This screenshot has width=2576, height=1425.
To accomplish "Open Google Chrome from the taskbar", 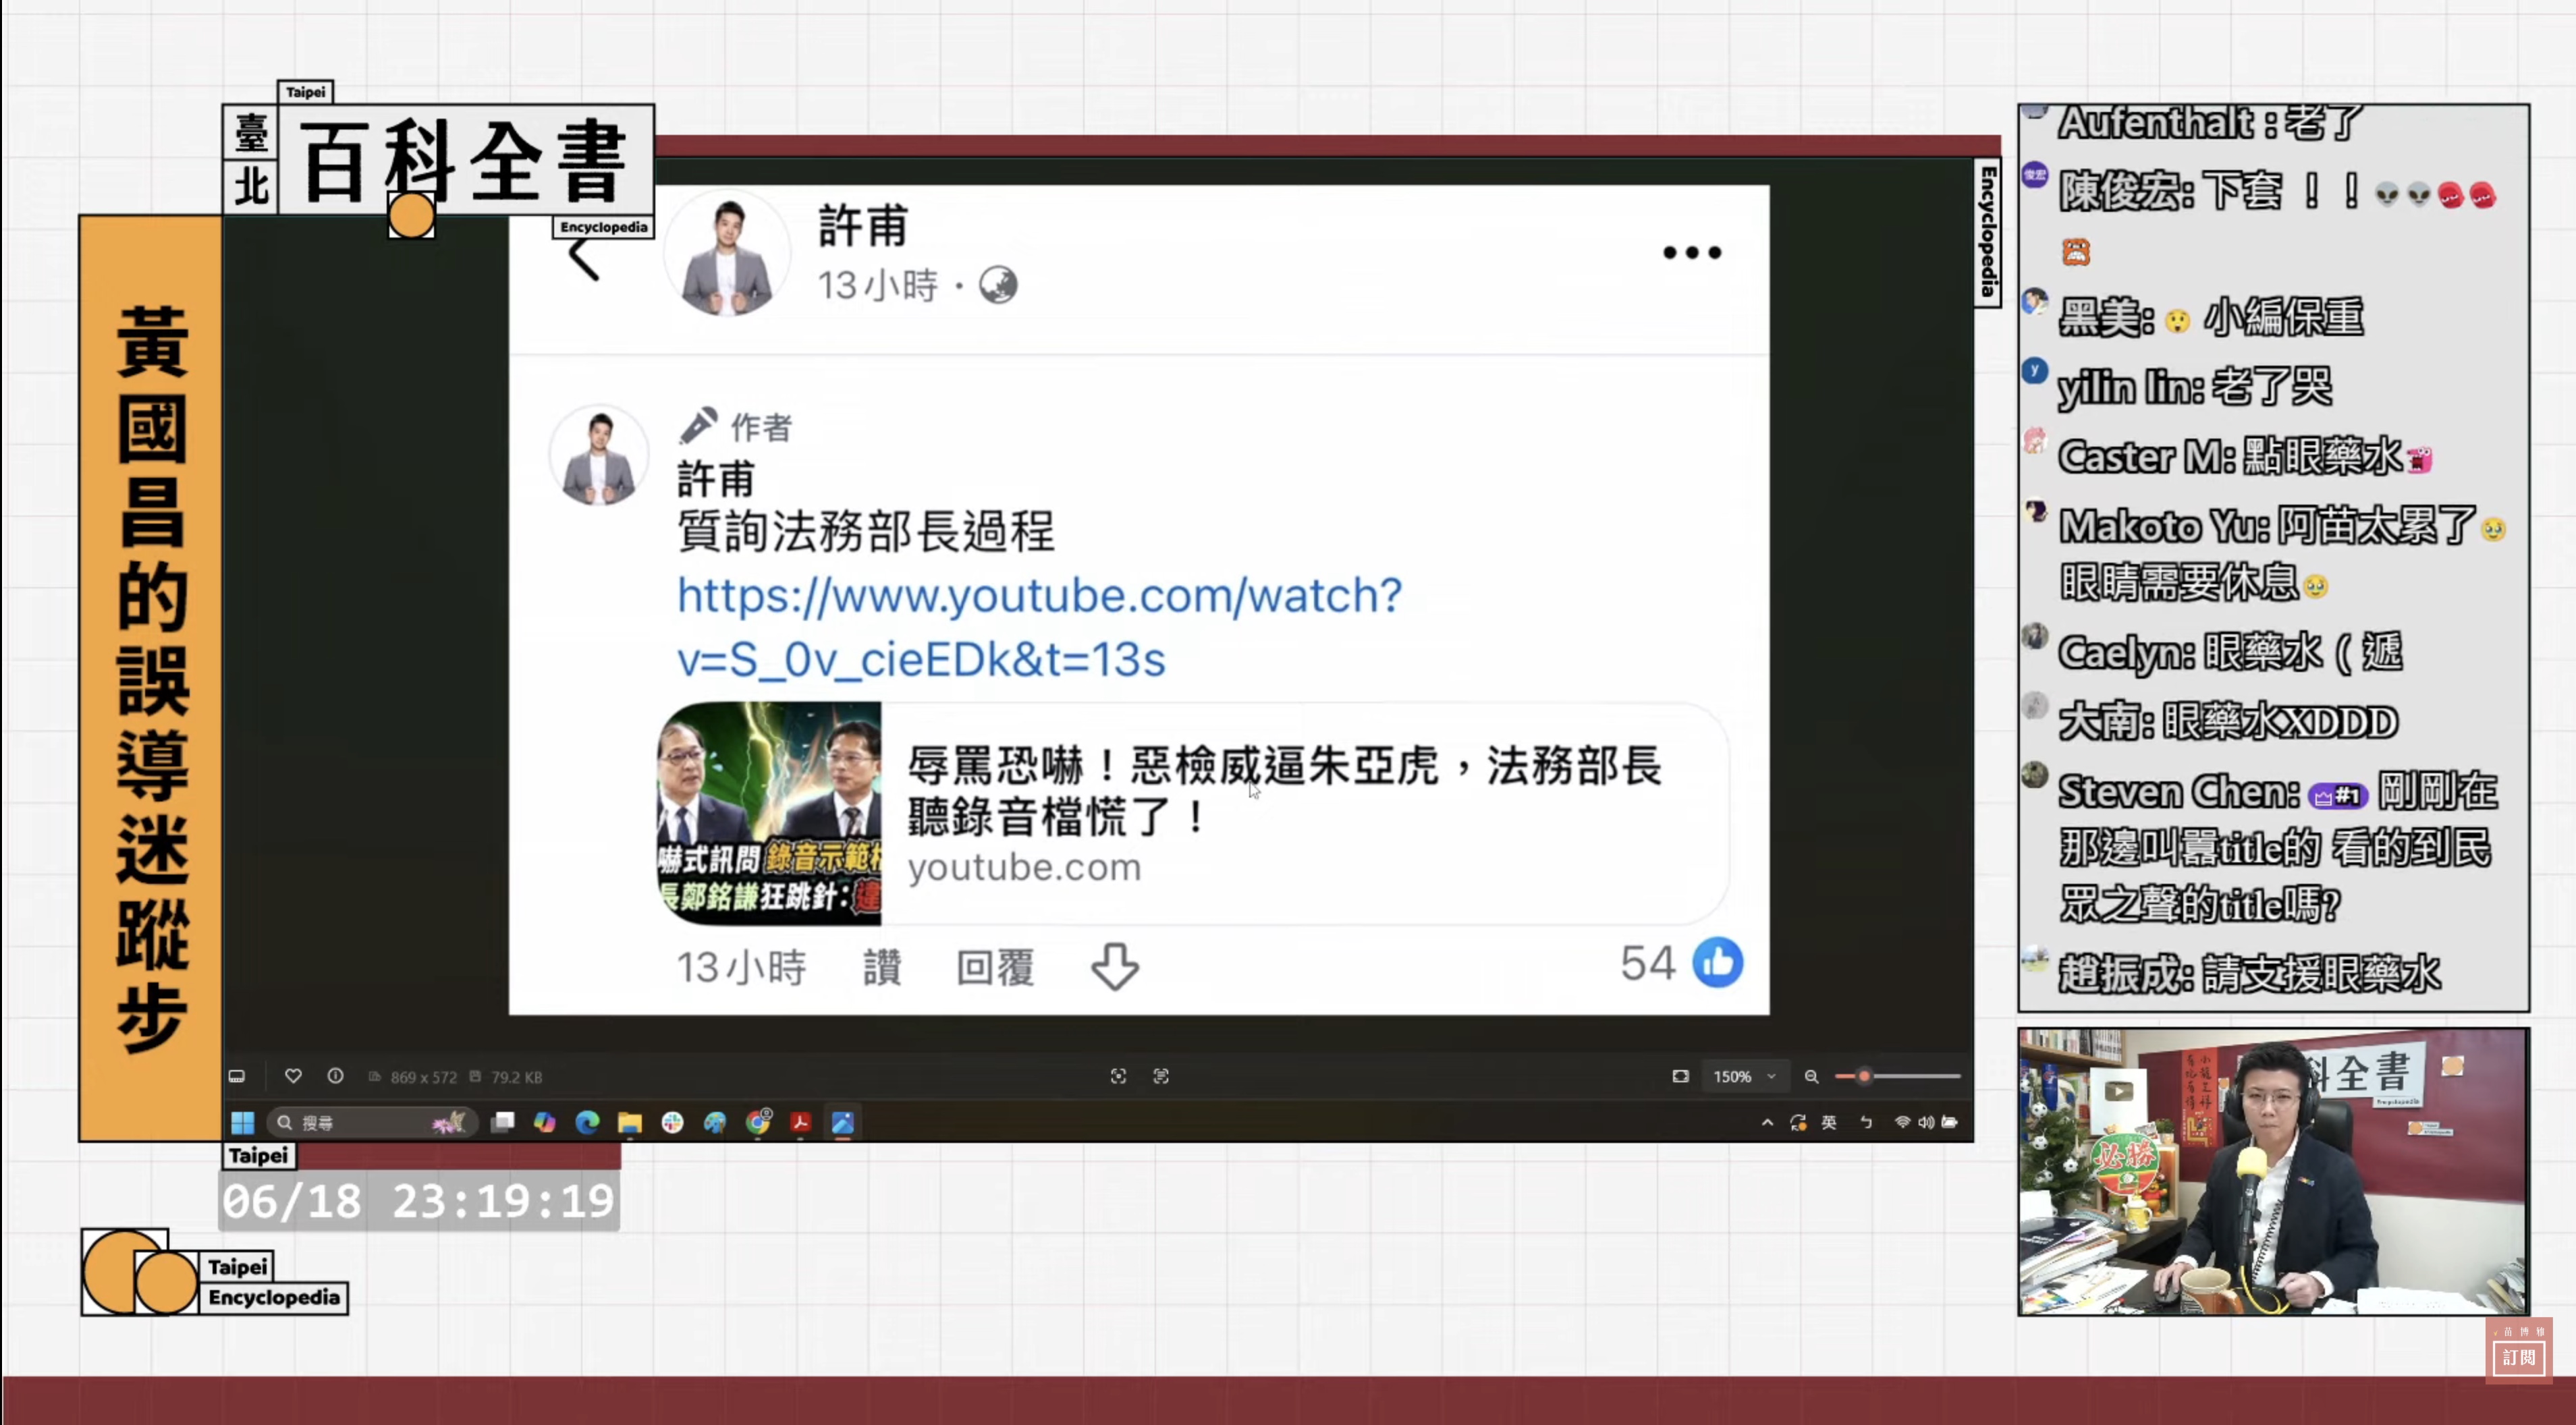I will click(x=759, y=1122).
